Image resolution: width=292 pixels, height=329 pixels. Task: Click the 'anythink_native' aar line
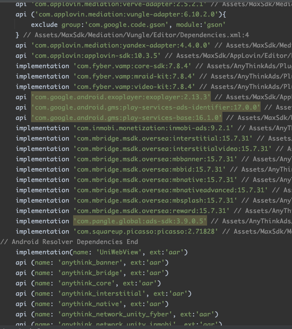(x=92, y=304)
